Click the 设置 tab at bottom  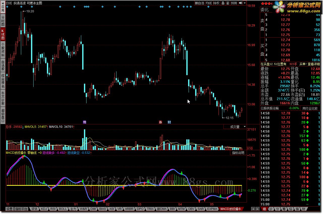(x=10, y=209)
